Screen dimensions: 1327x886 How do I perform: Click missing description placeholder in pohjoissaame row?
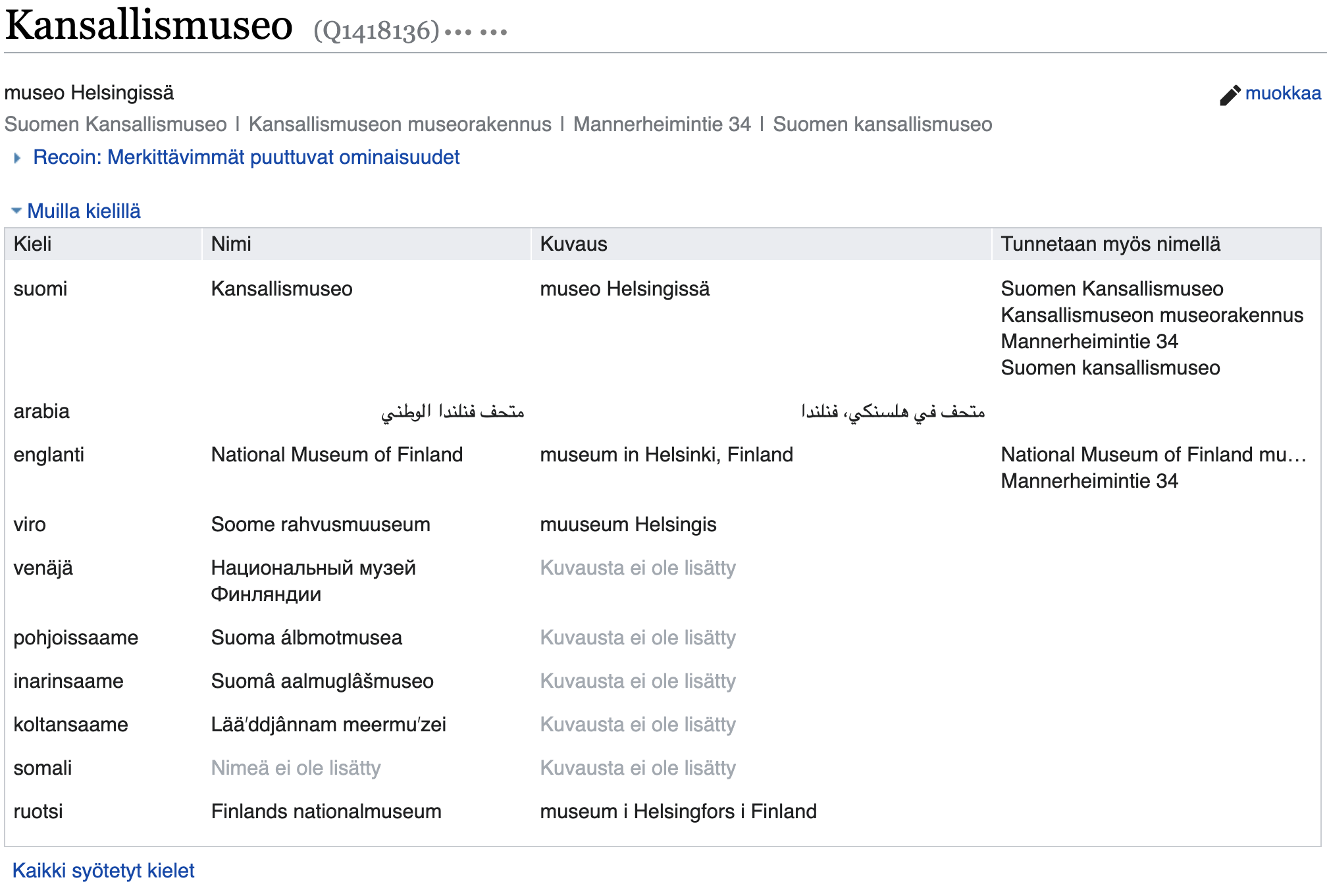pyautogui.click(x=638, y=638)
